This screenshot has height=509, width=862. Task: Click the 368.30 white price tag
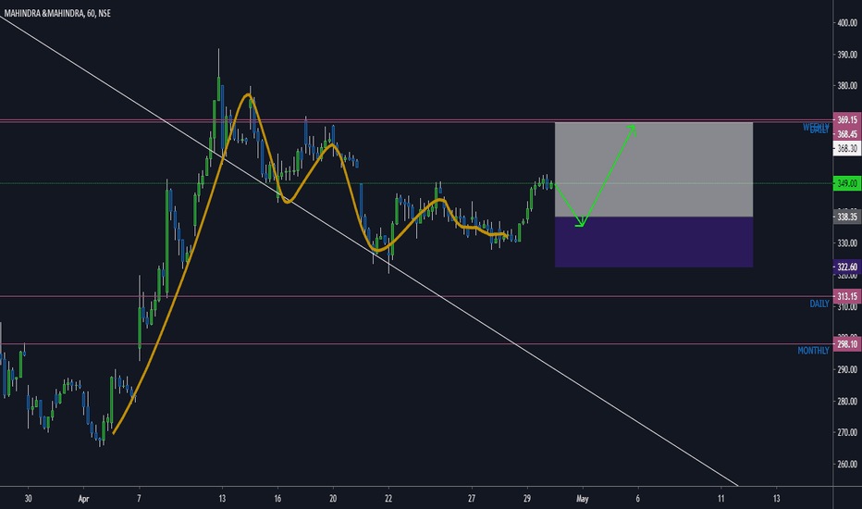[847, 149]
